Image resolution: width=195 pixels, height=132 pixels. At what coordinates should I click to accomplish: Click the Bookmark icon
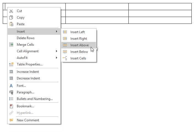(11, 106)
